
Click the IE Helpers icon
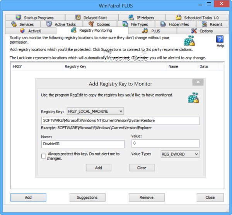pyautogui.click(x=131, y=17)
